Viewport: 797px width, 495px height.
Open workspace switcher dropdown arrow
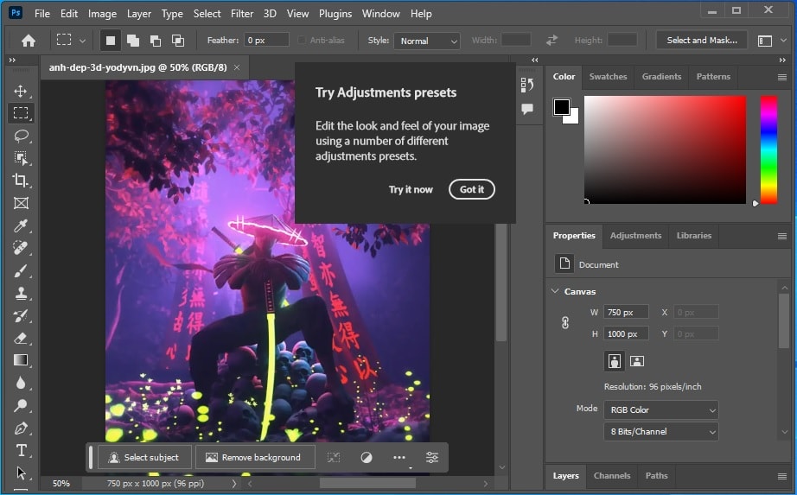[783, 41]
